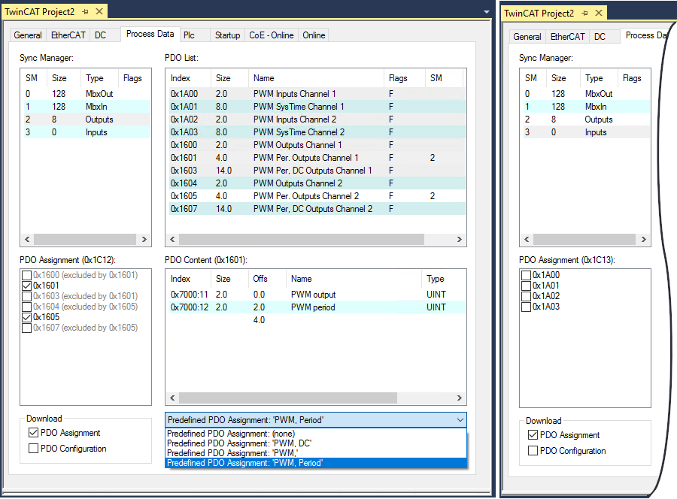Click left arrow of PDO Content scrollbar
Screen dimensions: 677x499
[x=173, y=398]
